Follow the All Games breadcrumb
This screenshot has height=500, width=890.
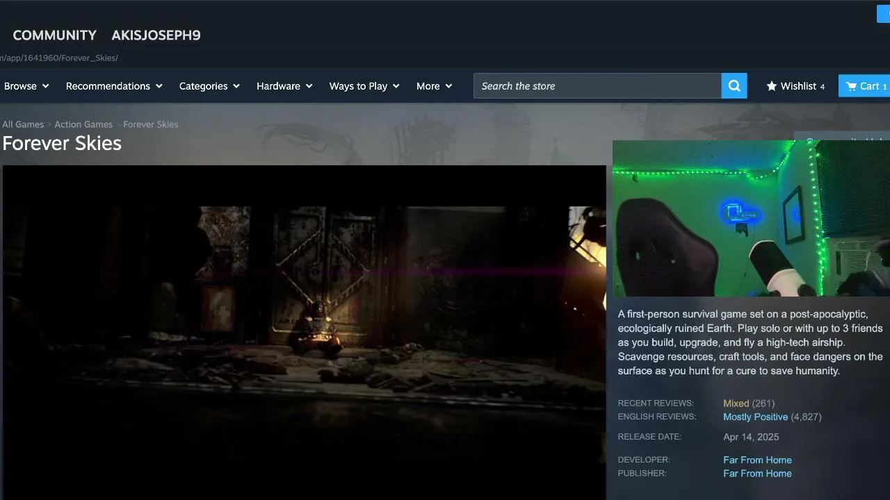[23, 124]
